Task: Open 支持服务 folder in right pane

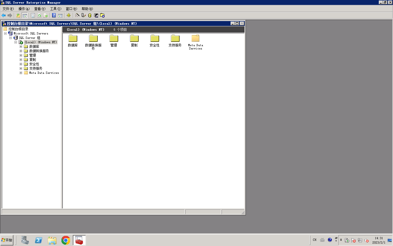Action: coord(175,41)
